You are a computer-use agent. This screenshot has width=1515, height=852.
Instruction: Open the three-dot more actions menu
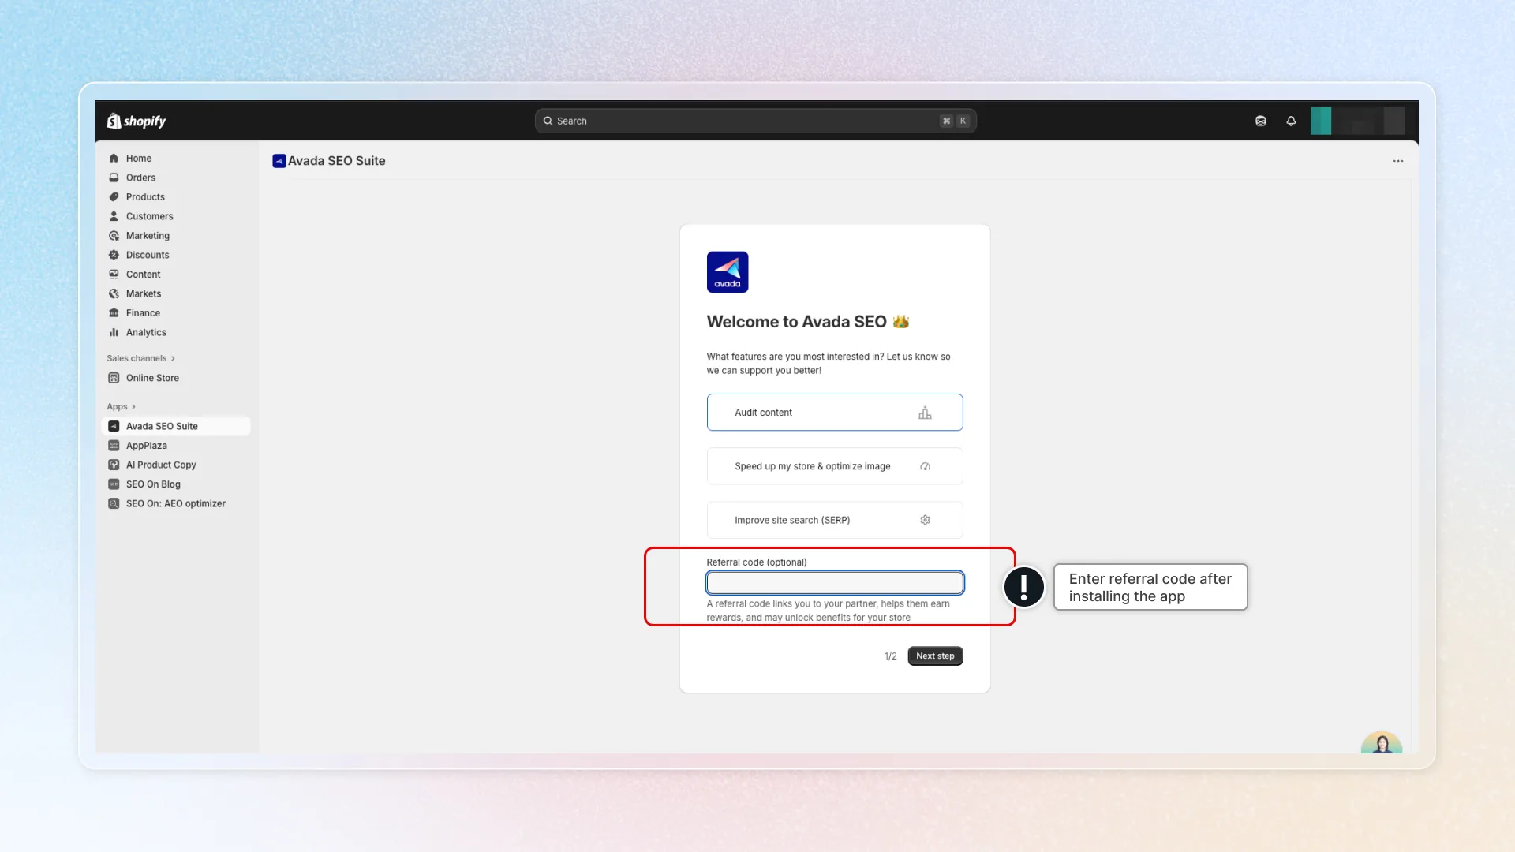[1398, 161]
